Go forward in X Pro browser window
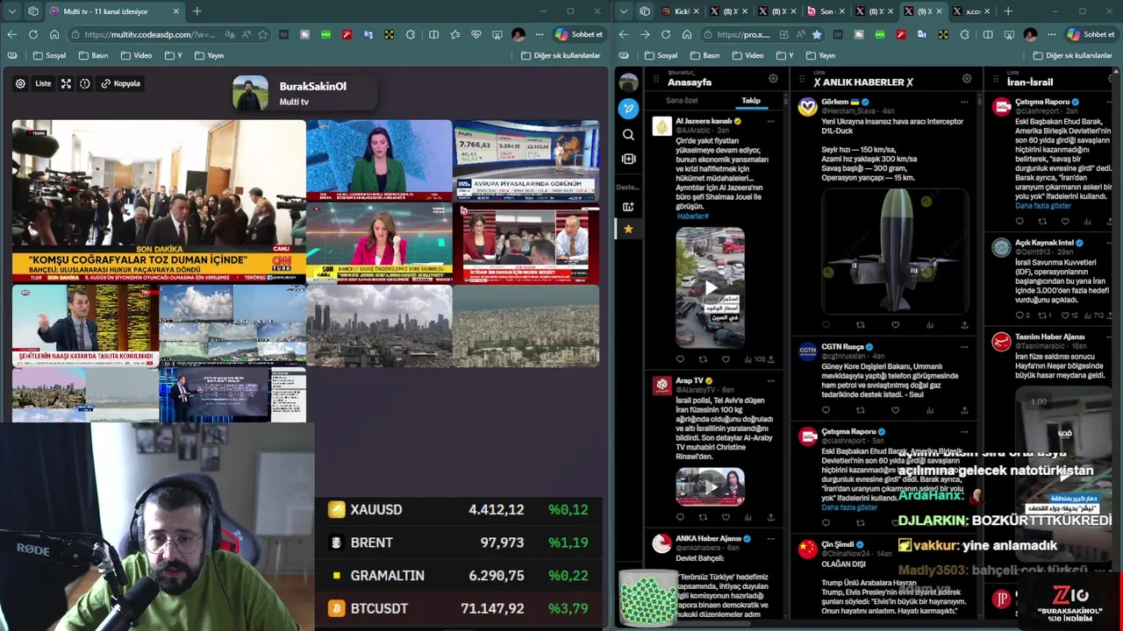The height and width of the screenshot is (631, 1123). (x=644, y=34)
